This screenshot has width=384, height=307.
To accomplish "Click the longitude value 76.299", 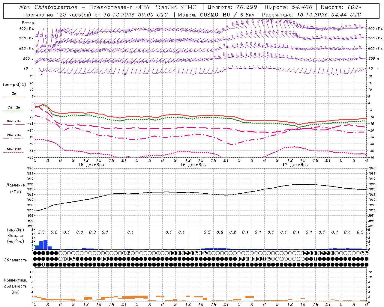I will [247, 7].
